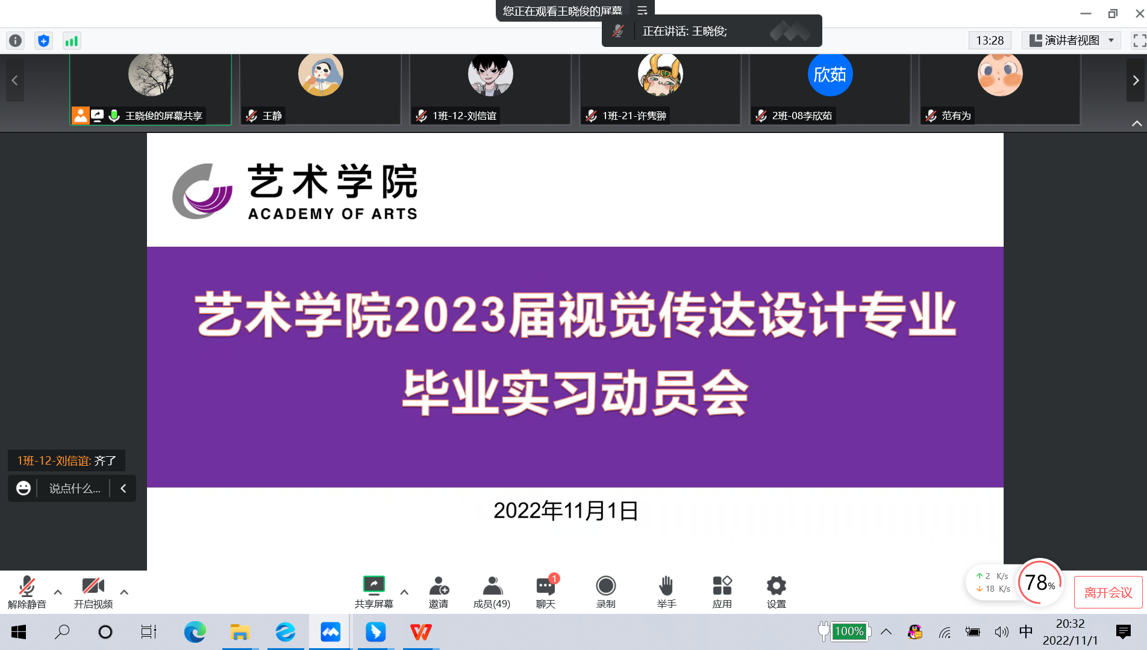Start recording with 录制
Screen dimensions: 1147x650
pyautogui.click(x=605, y=592)
